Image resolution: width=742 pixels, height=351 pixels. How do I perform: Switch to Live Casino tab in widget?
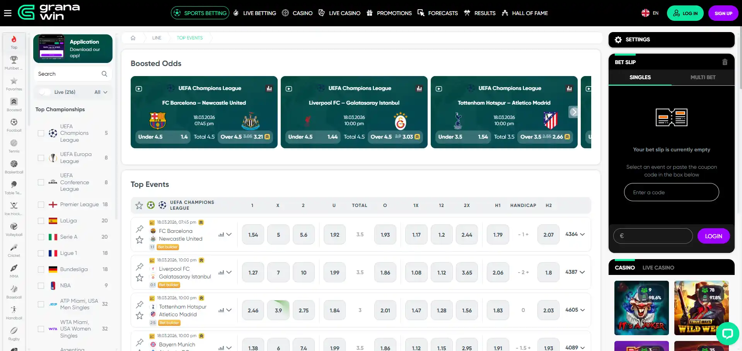pyautogui.click(x=658, y=268)
